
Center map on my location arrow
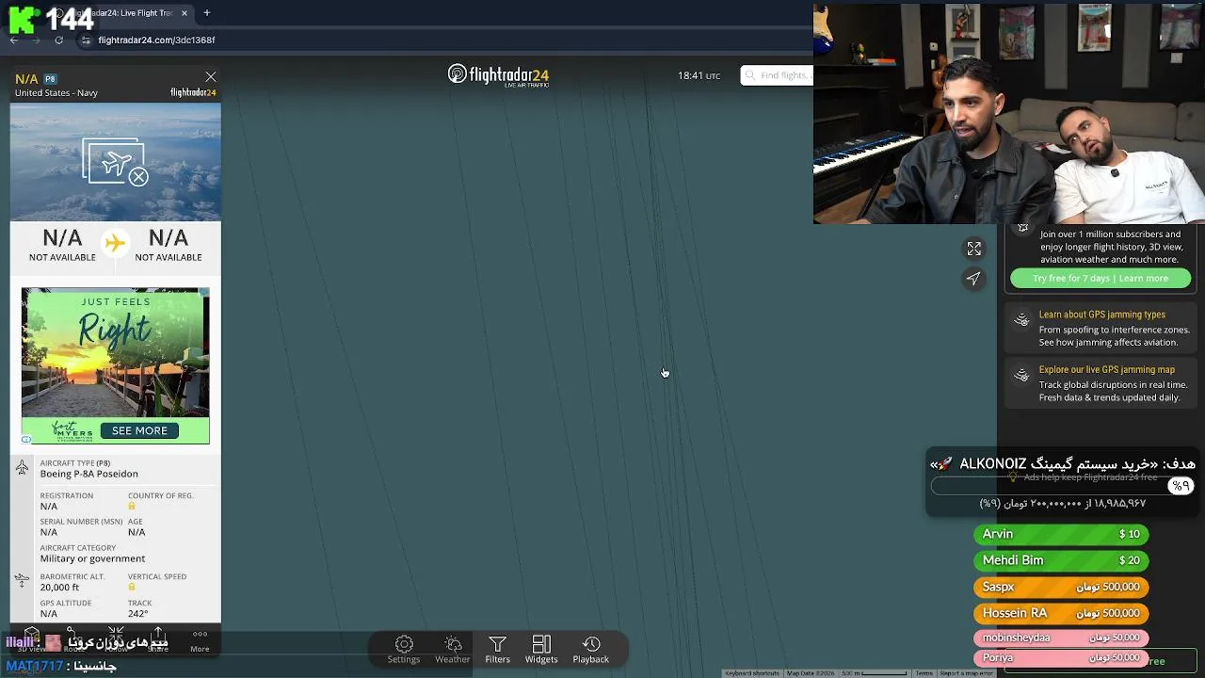(974, 278)
